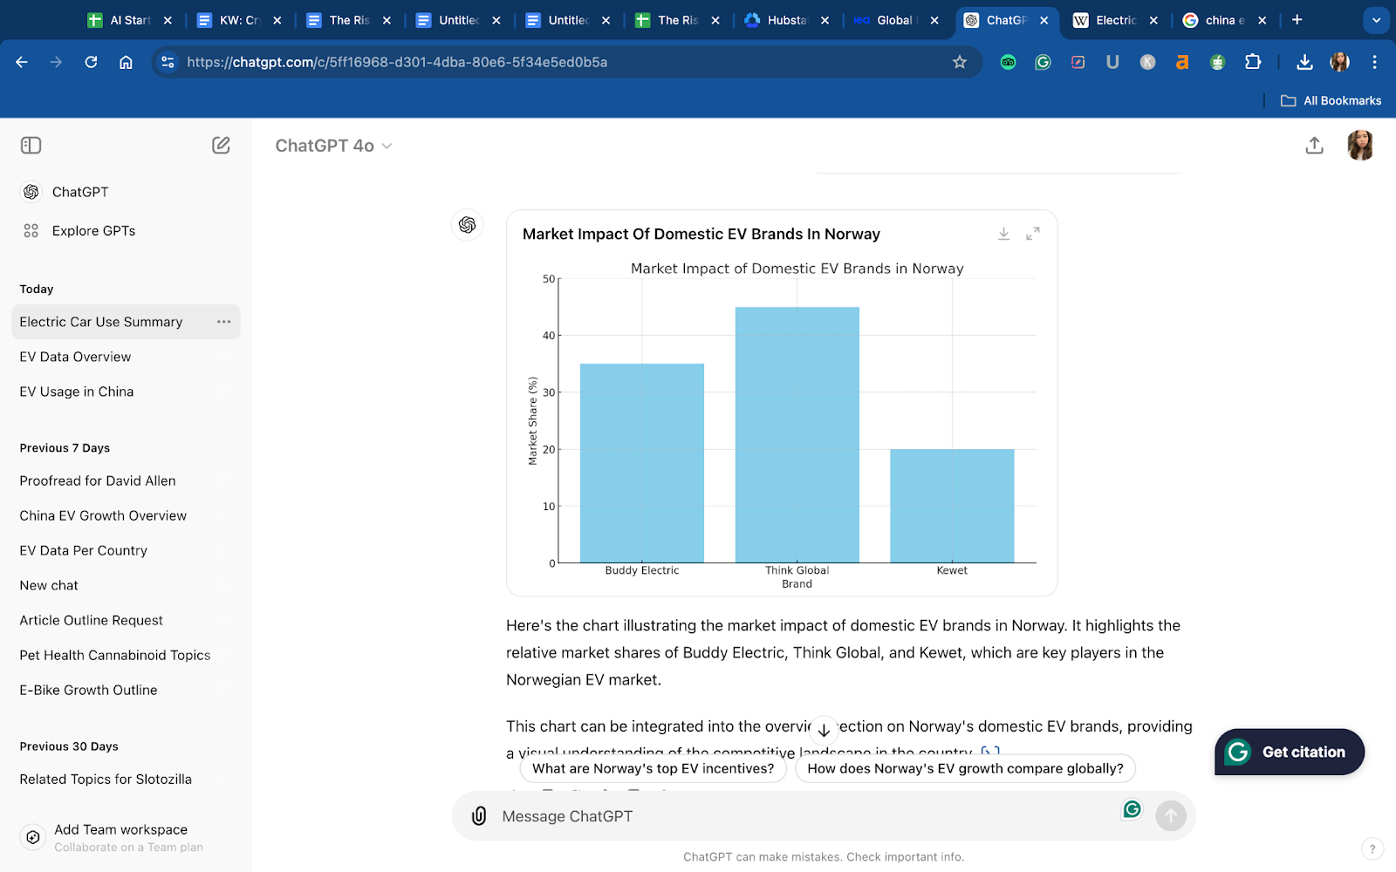Open E-Bike Growth Outline chat
Viewport: 1396px width, 872px height.
pyautogui.click(x=126, y=690)
